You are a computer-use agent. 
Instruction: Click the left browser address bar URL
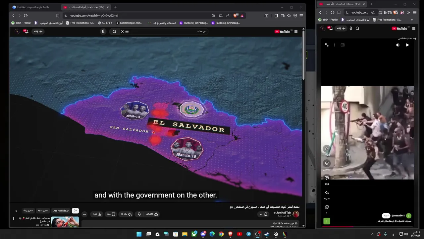coord(94,16)
